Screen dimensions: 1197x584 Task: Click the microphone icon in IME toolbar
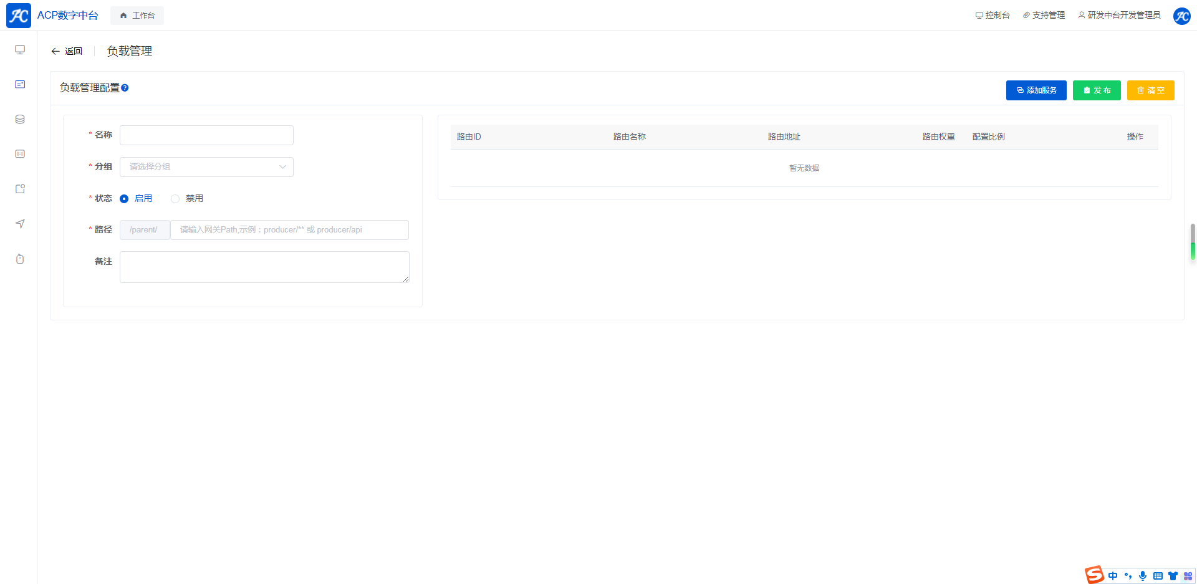tap(1142, 576)
